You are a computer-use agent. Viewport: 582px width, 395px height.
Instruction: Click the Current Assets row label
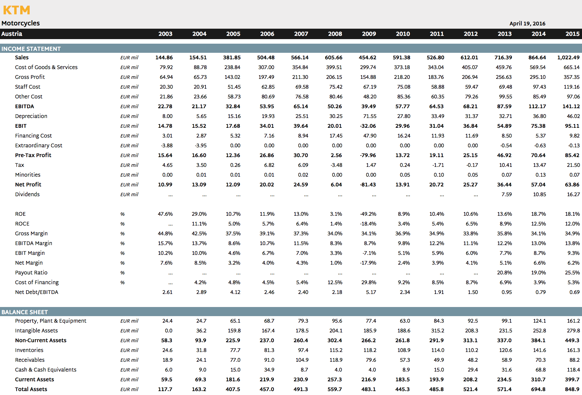click(x=34, y=379)
